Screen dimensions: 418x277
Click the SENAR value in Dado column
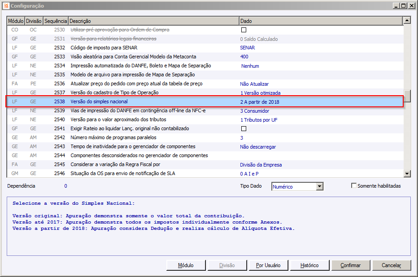pos(248,48)
